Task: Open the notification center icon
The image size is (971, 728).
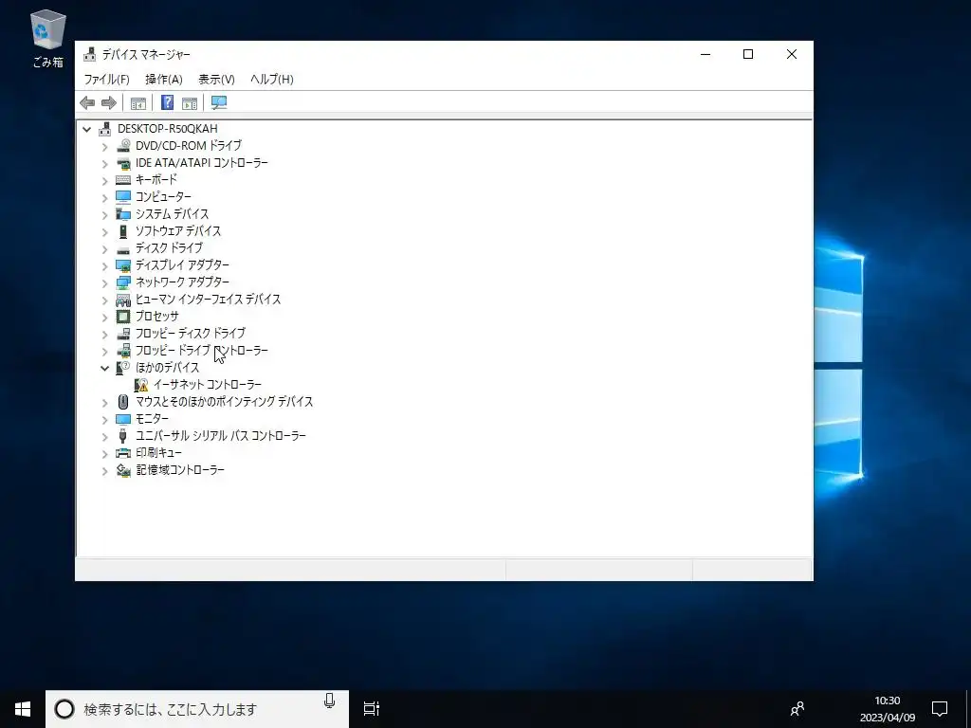Action: pos(940,709)
